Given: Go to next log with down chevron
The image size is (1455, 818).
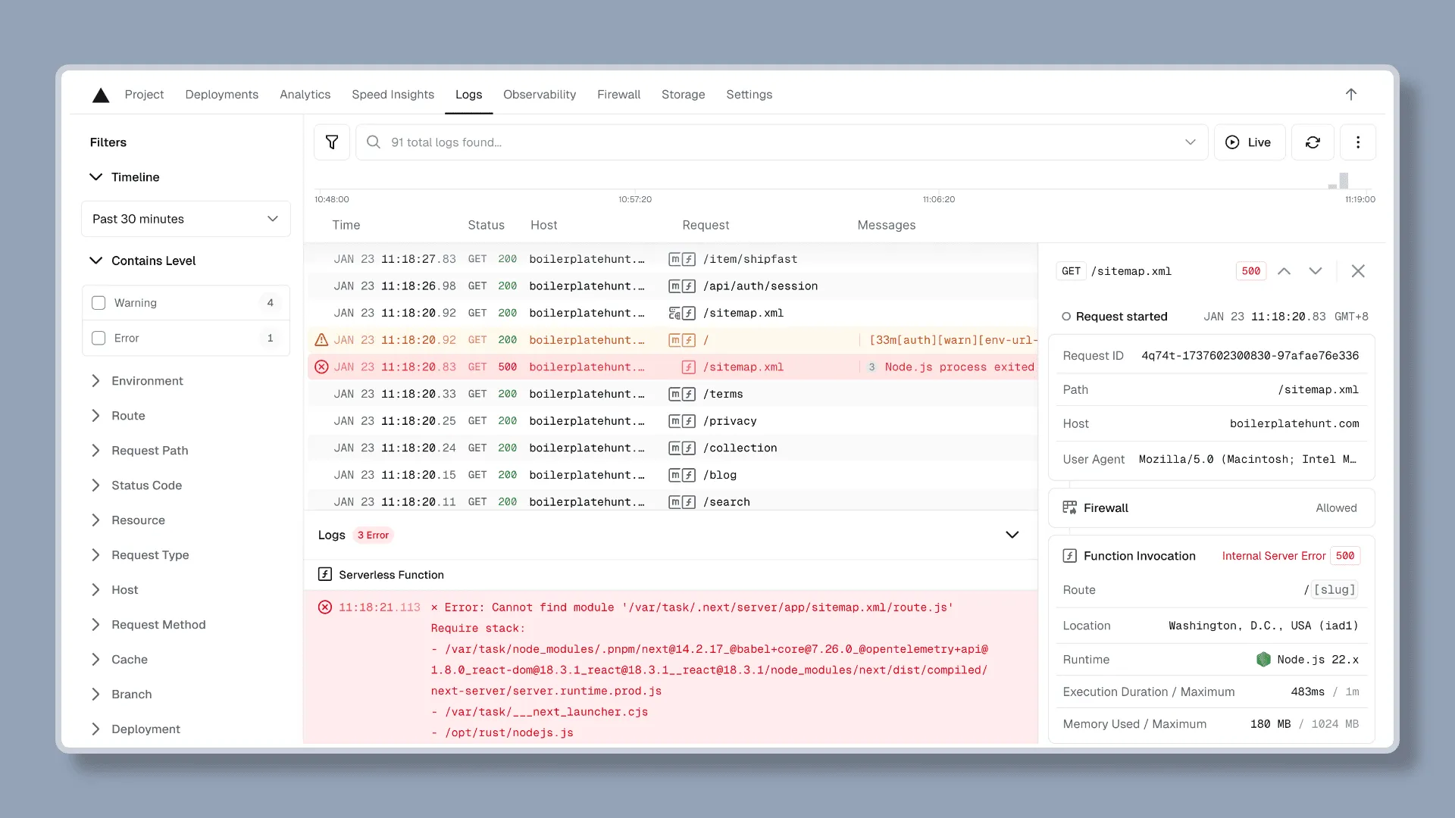Looking at the screenshot, I should [x=1316, y=271].
